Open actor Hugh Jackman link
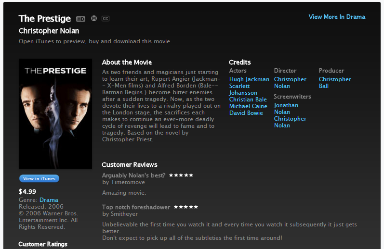Viewport: 384px width, 249px height. coord(249,79)
